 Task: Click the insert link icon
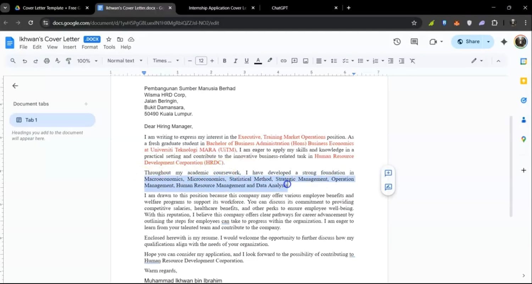tap(283, 61)
